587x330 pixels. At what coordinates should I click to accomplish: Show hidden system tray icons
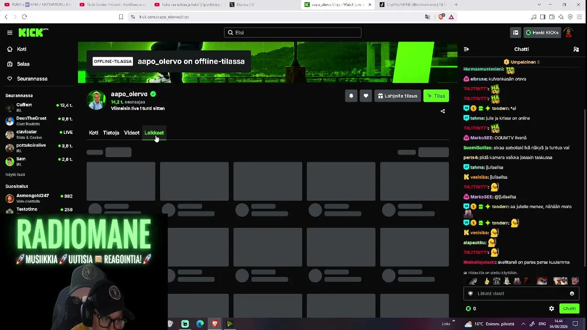523,324
